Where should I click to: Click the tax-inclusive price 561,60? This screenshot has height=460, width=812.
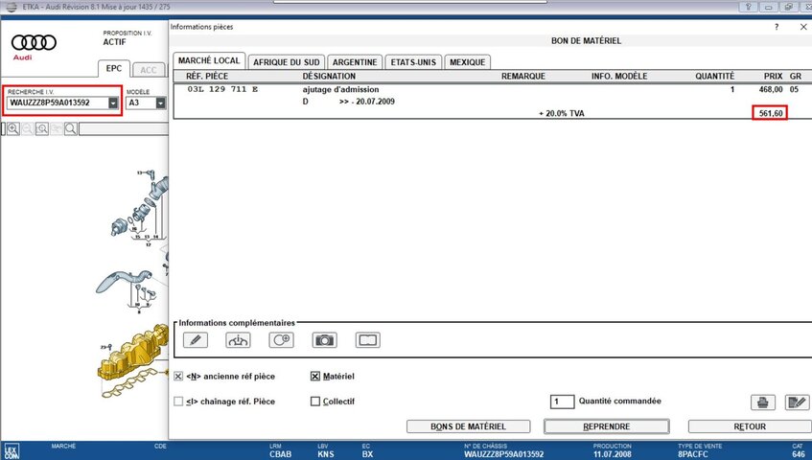coord(771,113)
